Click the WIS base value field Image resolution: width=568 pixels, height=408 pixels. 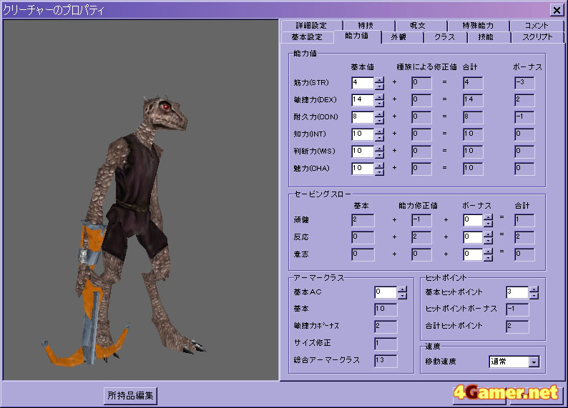(363, 151)
